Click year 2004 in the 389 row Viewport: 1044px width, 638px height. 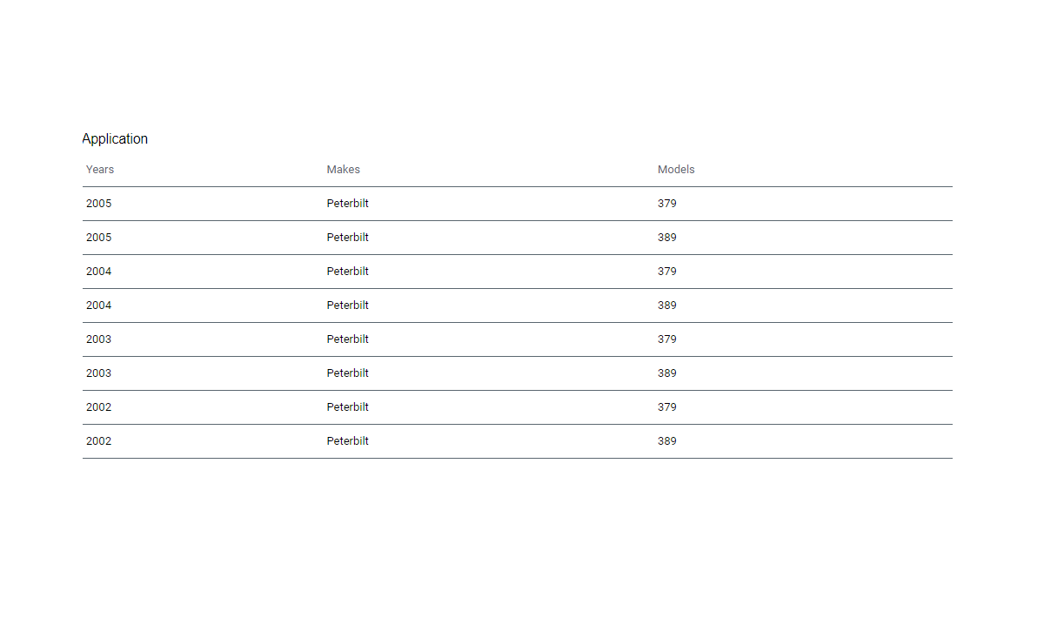pyautogui.click(x=99, y=306)
